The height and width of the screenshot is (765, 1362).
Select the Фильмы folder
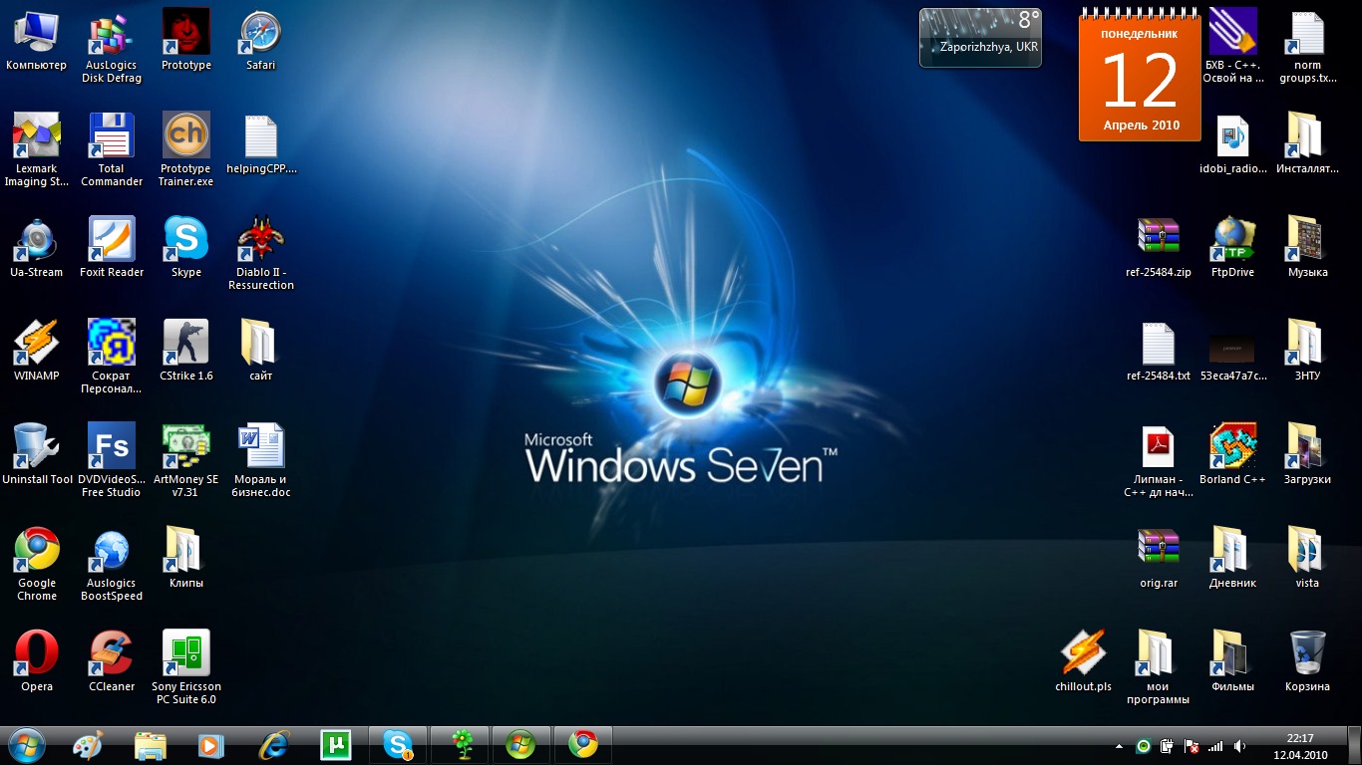pyautogui.click(x=1233, y=661)
